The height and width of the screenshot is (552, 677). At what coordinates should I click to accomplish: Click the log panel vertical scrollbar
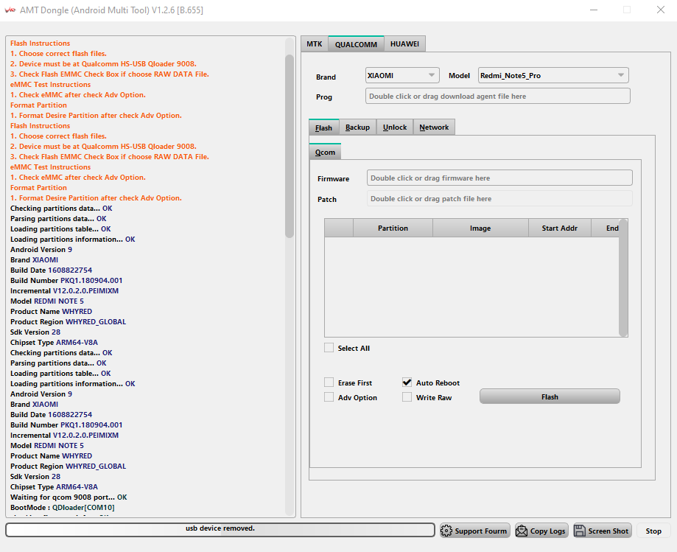tap(290, 140)
